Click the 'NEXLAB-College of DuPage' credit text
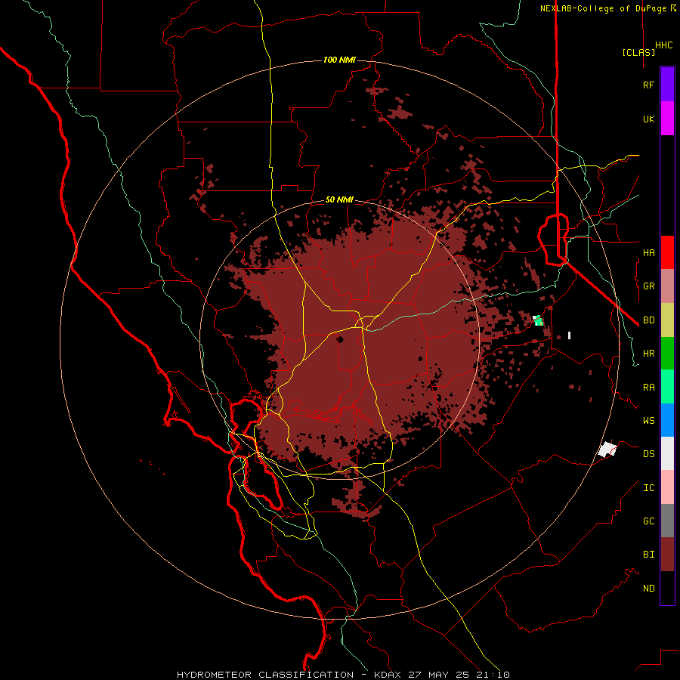Viewport: 680px width, 680px height. 604,8
